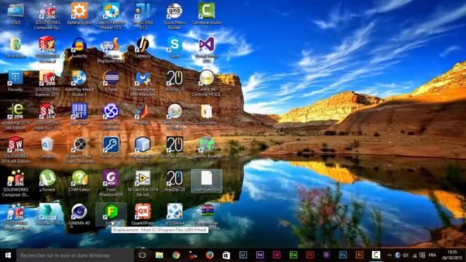Launch Adobe Lightroom from the taskbar
This screenshot has height=262, width=466.
(243, 255)
